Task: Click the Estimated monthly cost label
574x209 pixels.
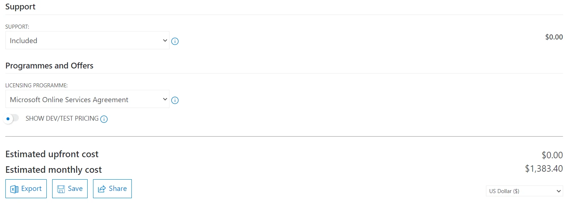Action: click(54, 170)
